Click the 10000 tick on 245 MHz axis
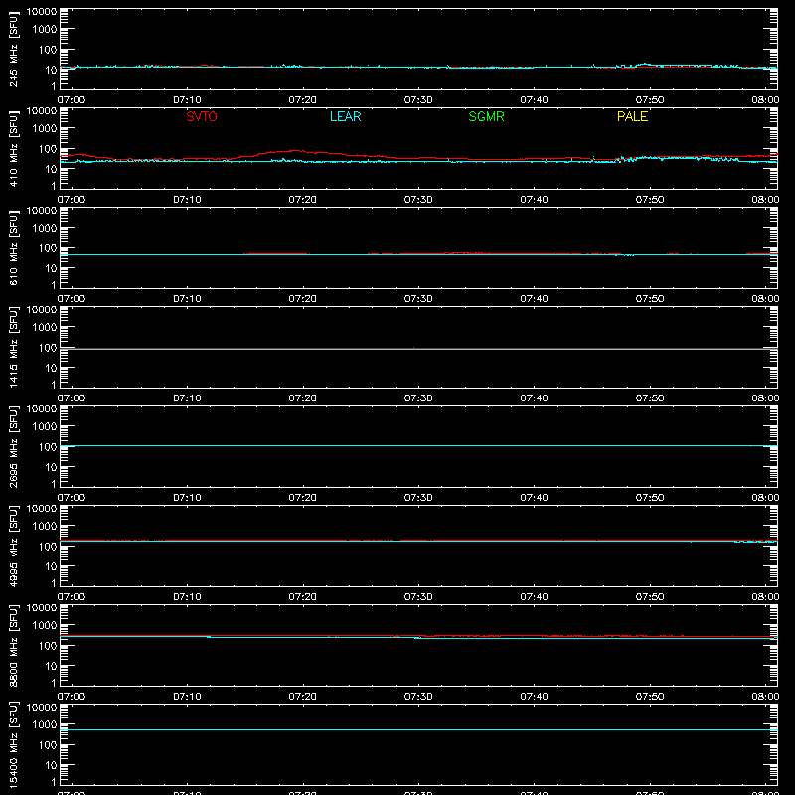 [x=42, y=12]
